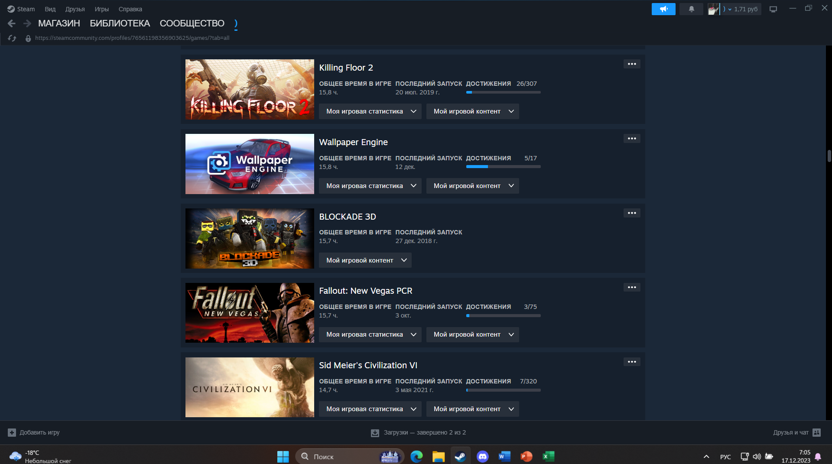
Task: Click the forward navigation arrow
Action: point(27,23)
